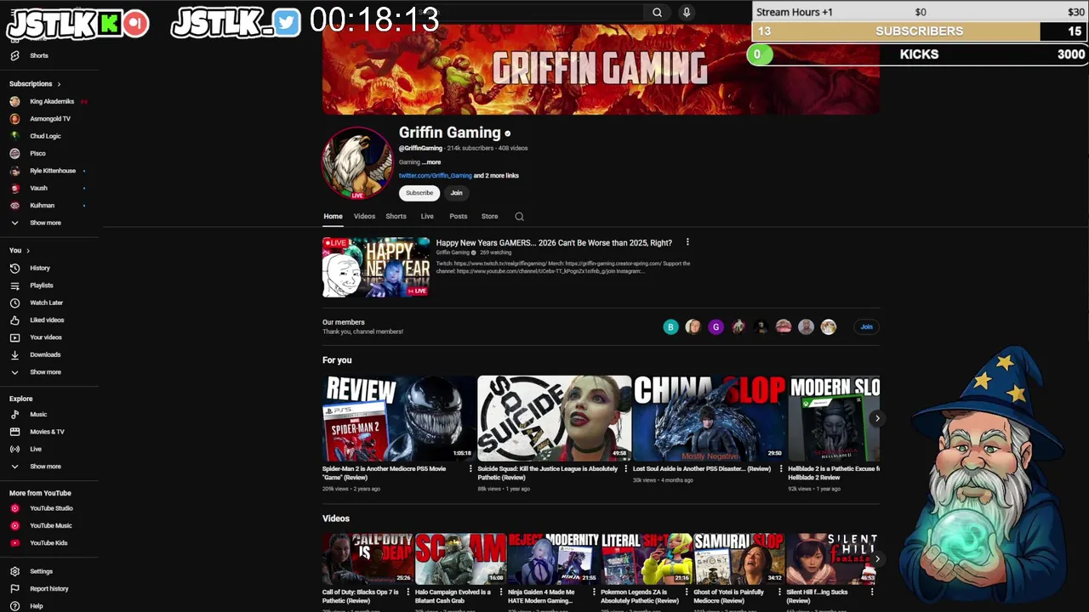Open Asmongold TV subscription channel
The width and height of the screenshot is (1089, 612).
point(49,119)
